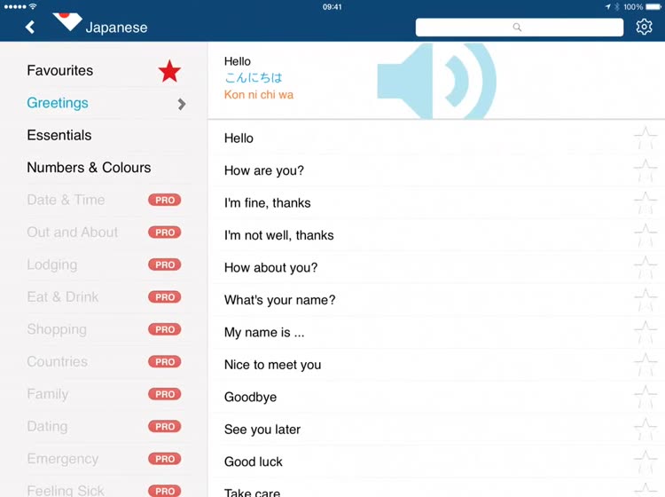Select the Greetings category
Viewport: 665px width, 497px height.
point(104,103)
